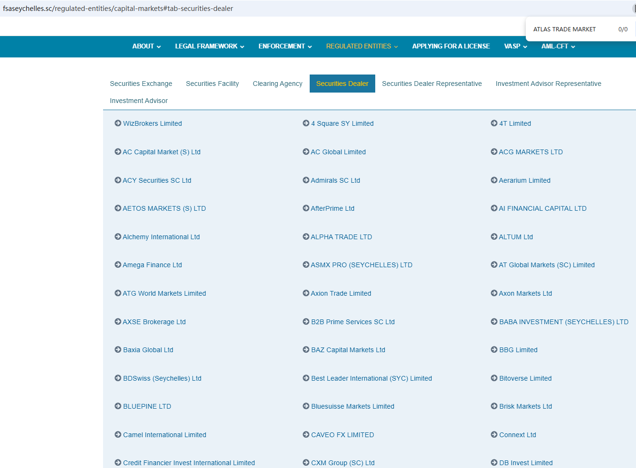Select the Investment Advisor tab
Screen dimensions: 636x468
tap(139, 101)
